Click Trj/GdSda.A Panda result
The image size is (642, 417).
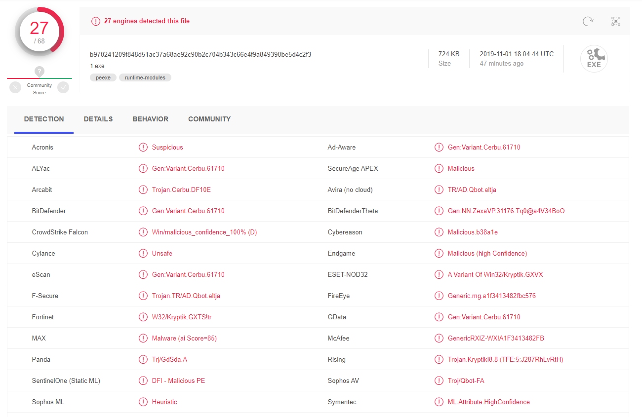(169, 359)
